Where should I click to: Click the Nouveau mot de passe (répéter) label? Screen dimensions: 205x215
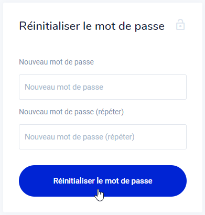click(x=71, y=112)
